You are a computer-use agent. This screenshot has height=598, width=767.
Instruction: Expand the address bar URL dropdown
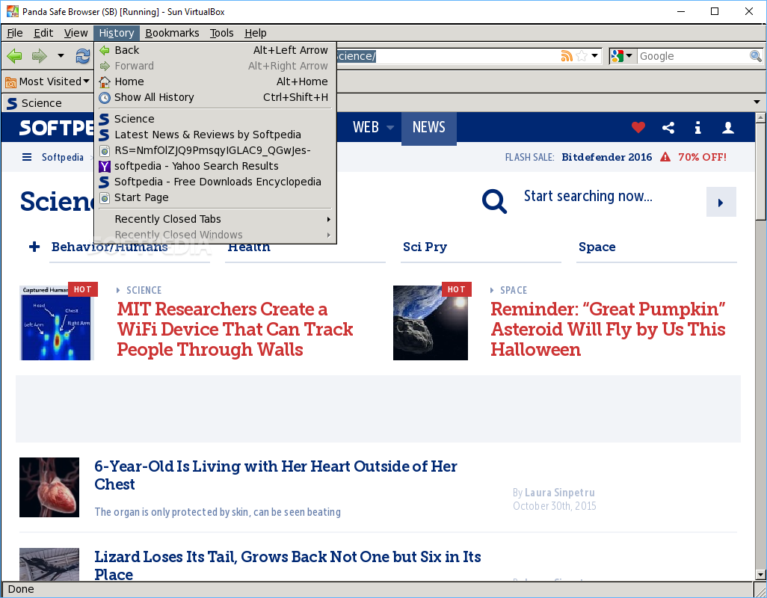click(x=595, y=56)
